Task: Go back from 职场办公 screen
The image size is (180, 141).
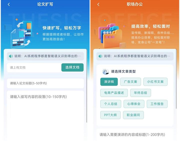Action: pyautogui.click(x=98, y=4)
